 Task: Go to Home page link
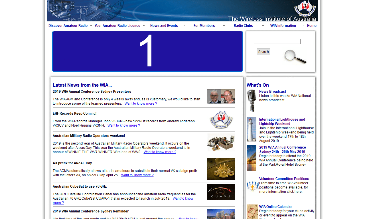[x=312, y=26]
